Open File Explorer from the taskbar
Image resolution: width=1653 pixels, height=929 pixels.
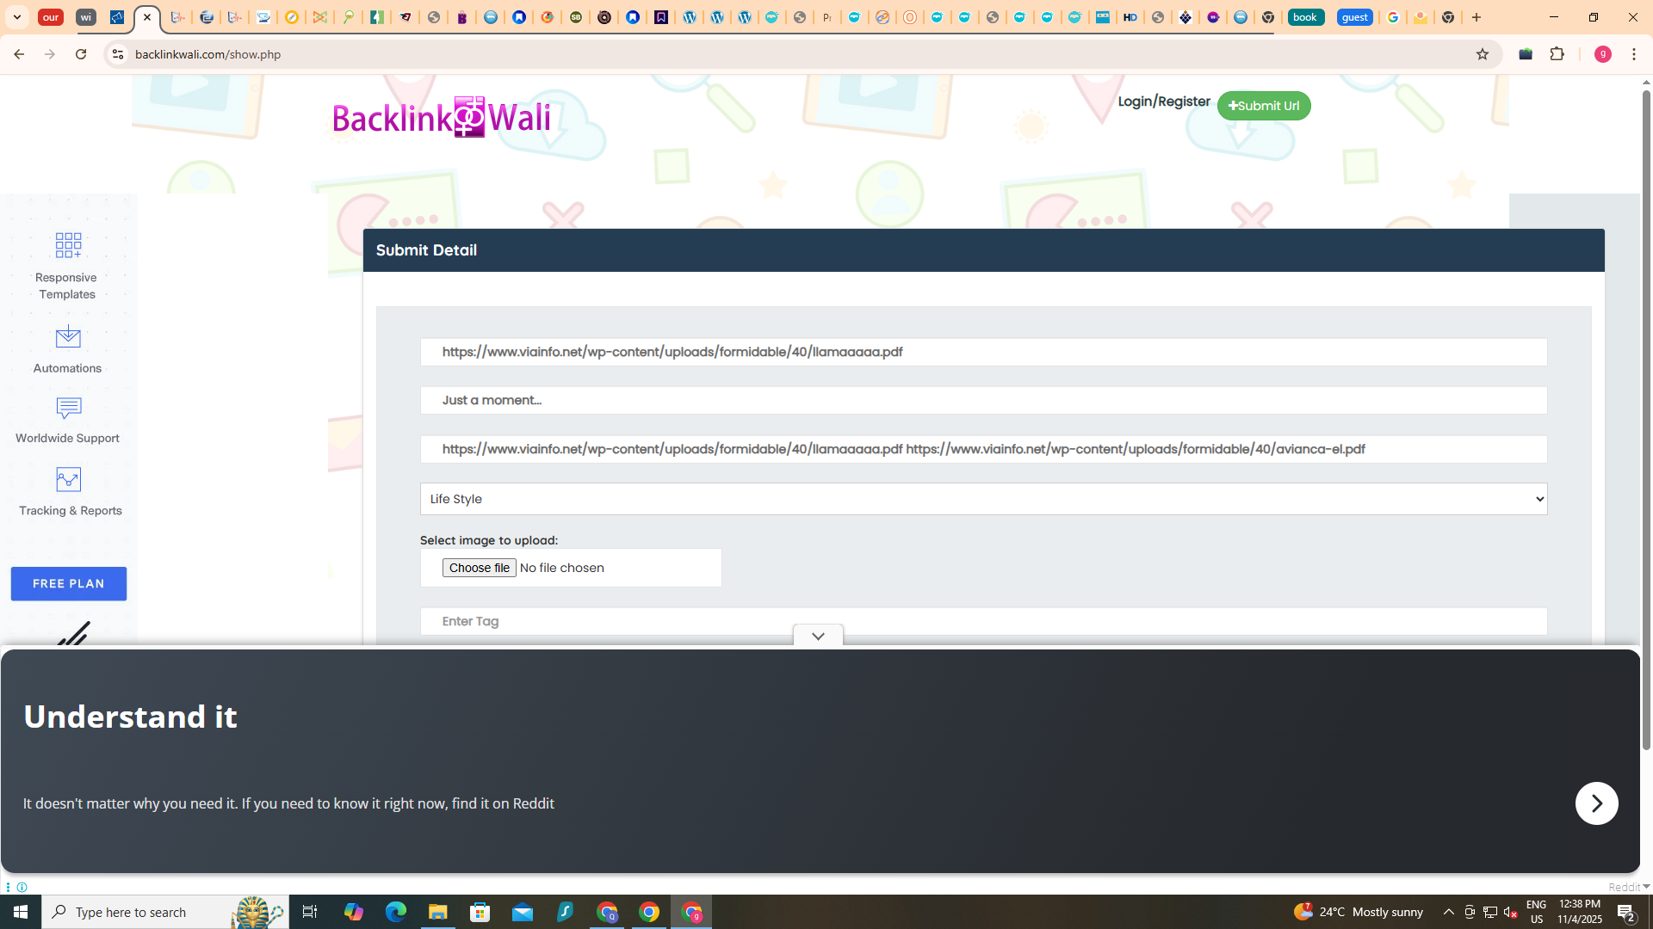click(x=437, y=912)
